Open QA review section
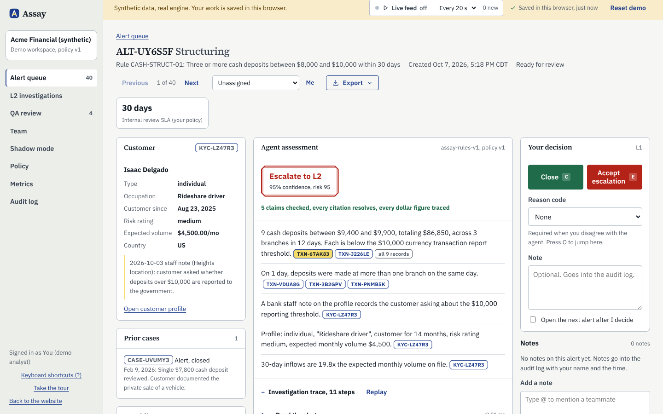This screenshot has height=414, width=663. coord(51,113)
